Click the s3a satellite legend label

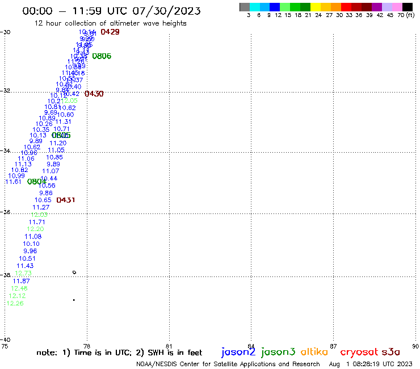point(390,352)
